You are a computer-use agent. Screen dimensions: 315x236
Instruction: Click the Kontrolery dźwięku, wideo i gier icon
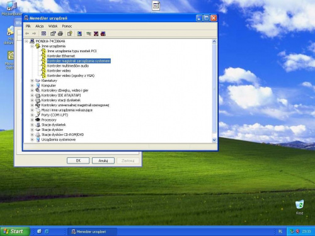38,90
